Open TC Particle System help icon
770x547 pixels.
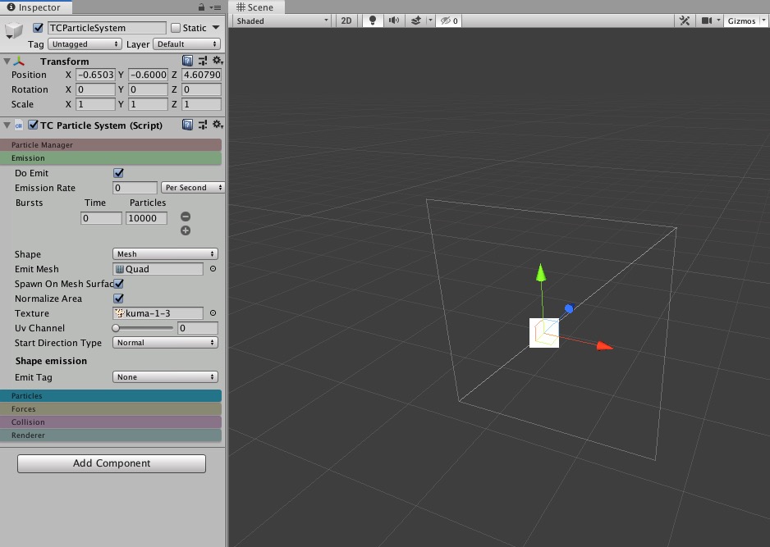188,124
